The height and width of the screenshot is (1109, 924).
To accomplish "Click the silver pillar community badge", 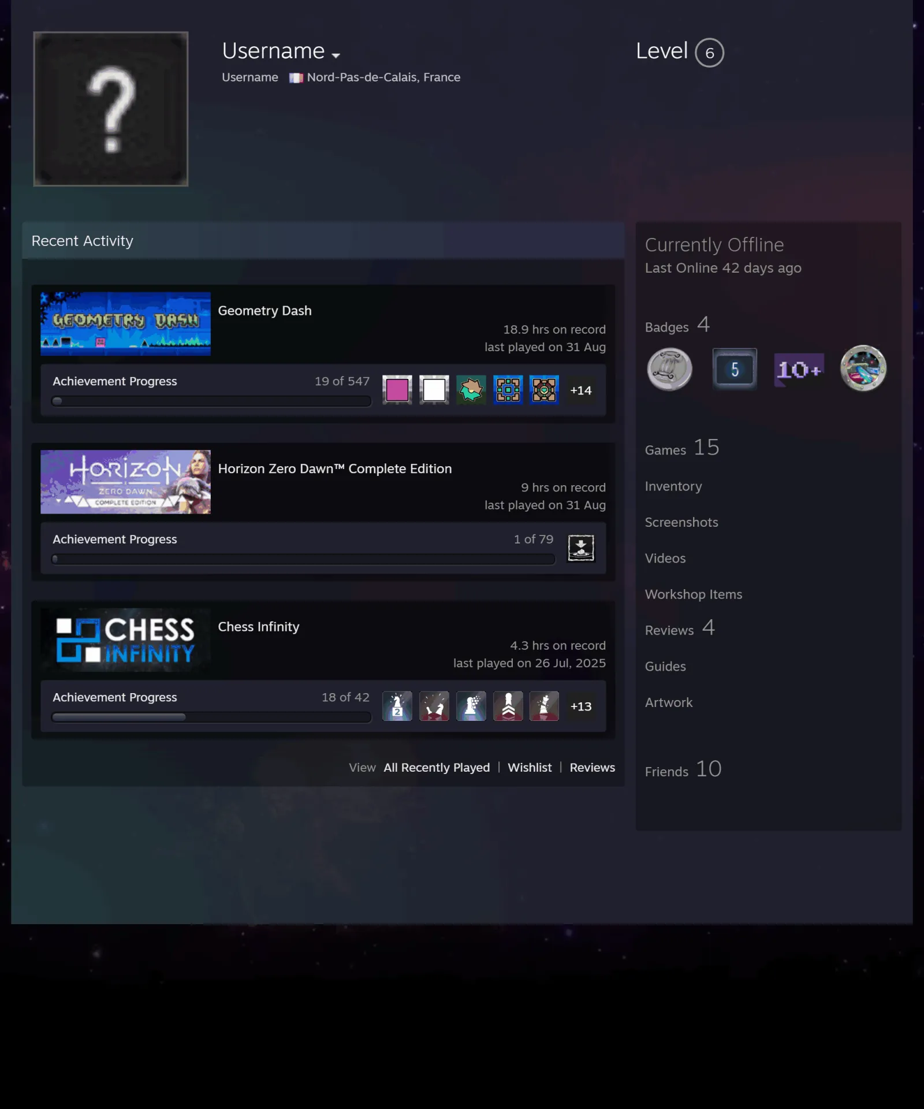I will pyautogui.click(x=670, y=369).
